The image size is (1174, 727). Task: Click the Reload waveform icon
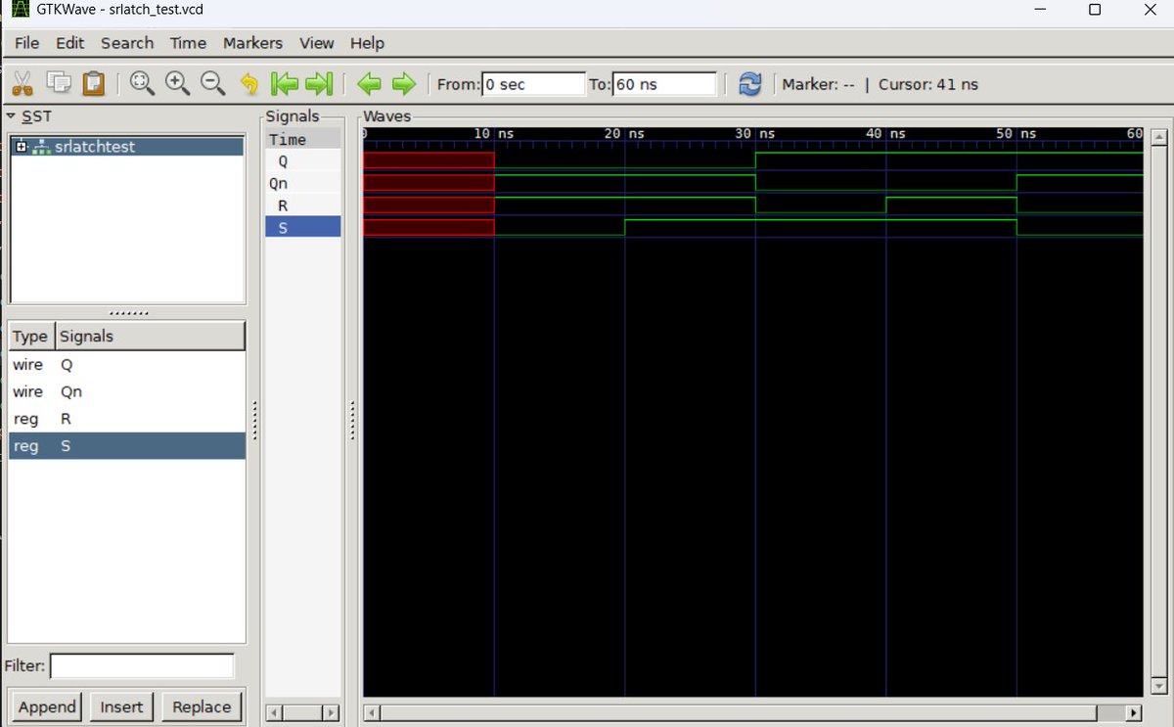tap(750, 84)
